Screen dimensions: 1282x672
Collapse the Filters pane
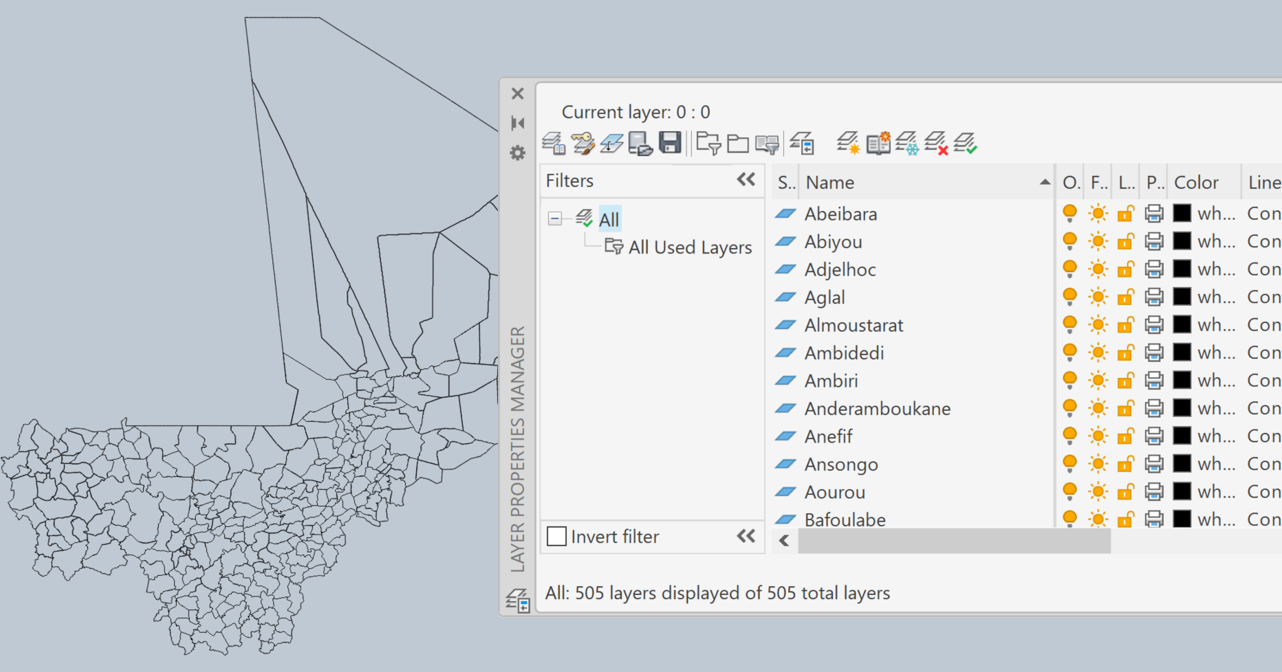746,179
